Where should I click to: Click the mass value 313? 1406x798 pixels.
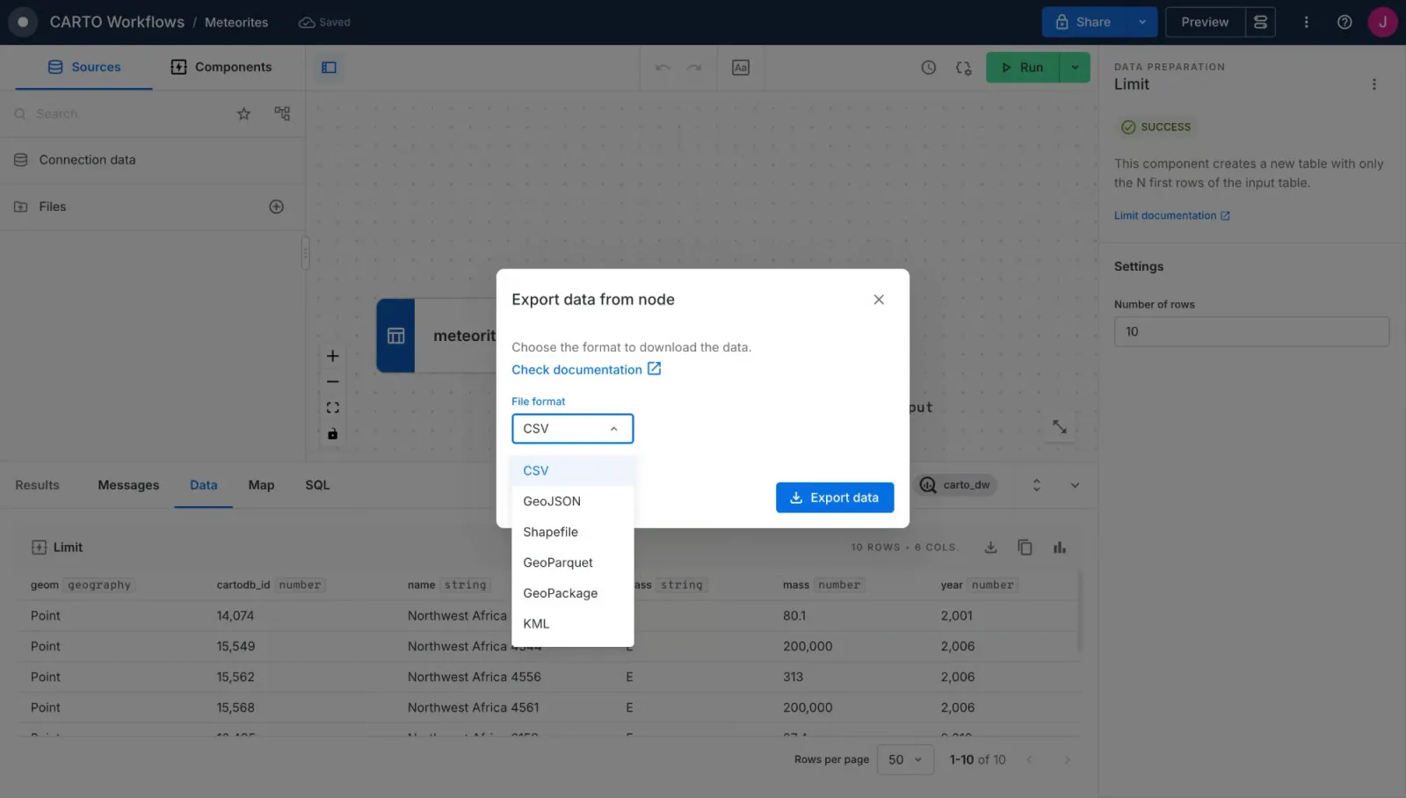click(793, 678)
